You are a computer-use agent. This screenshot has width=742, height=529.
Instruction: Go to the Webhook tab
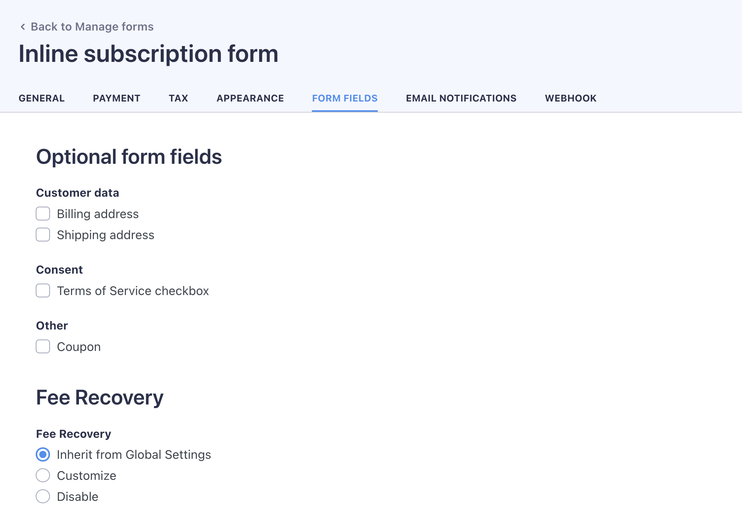tap(571, 98)
